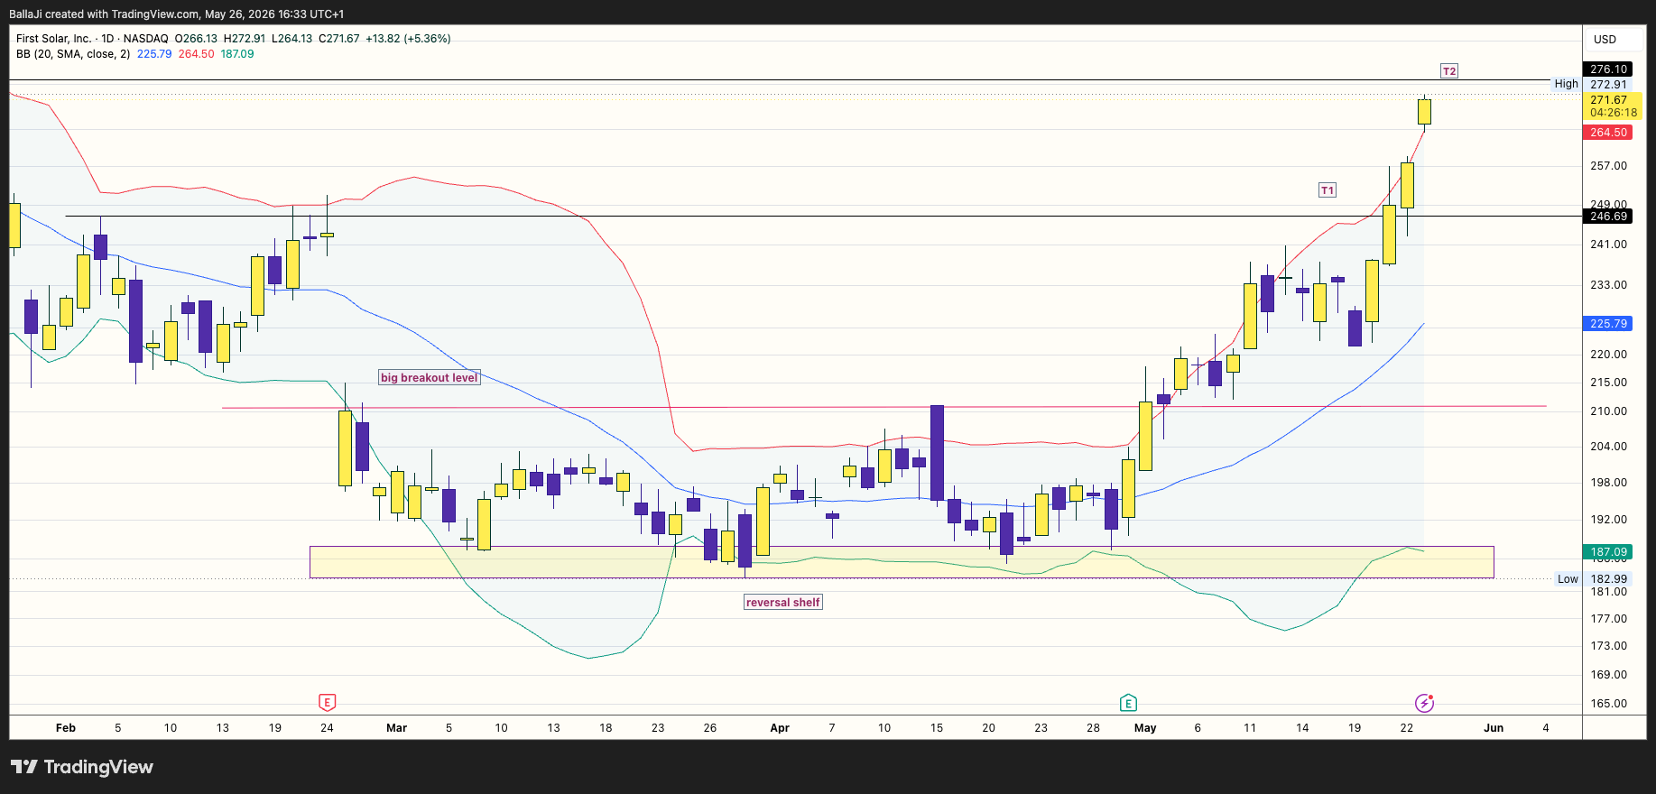Click the +13.82 (+5.36%) change value
This screenshot has height=794, width=1656.
(408, 39)
